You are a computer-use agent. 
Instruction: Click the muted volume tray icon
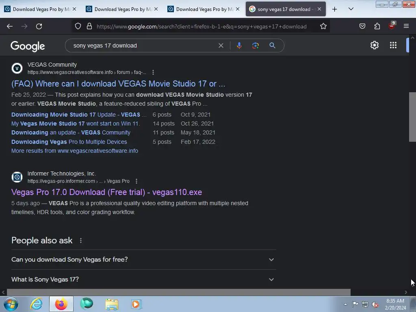(x=375, y=305)
